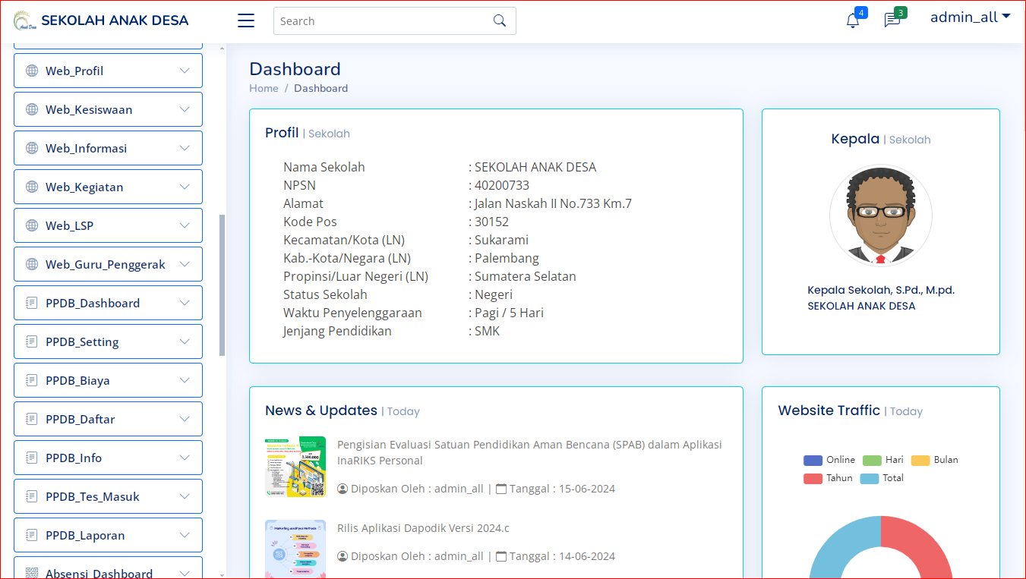Screen dimensions: 1026x579
Task: Expand Web_LSP menu chevron
Action: (185, 225)
